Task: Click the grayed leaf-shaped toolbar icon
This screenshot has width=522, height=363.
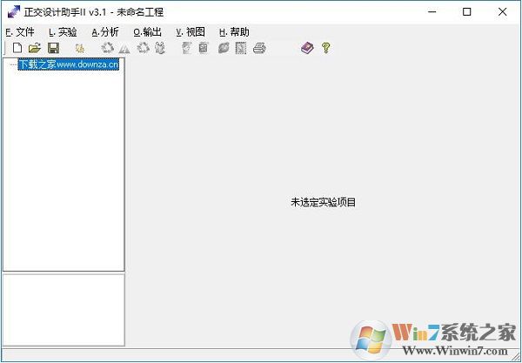Action: coord(224,48)
